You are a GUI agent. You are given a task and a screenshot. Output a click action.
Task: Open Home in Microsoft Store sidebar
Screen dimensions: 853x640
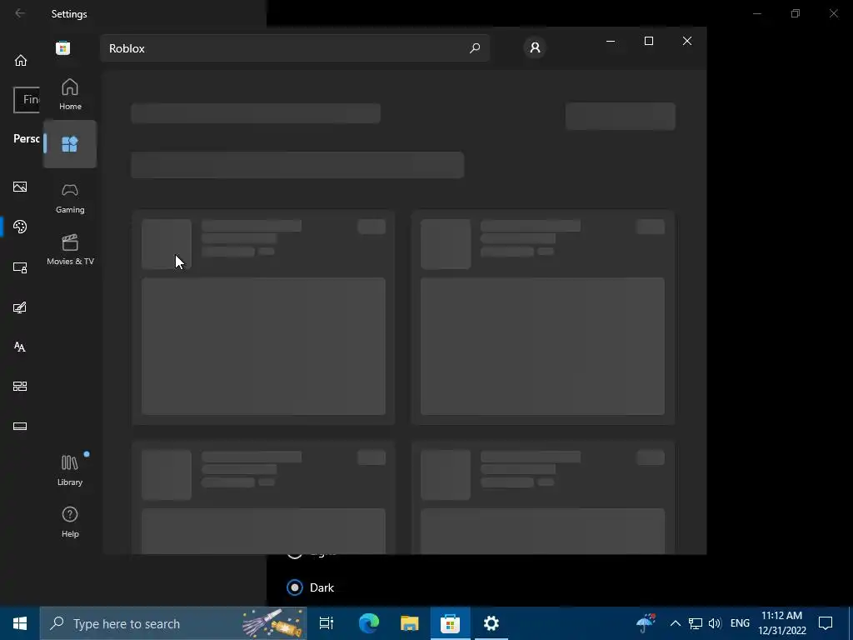coord(70,94)
